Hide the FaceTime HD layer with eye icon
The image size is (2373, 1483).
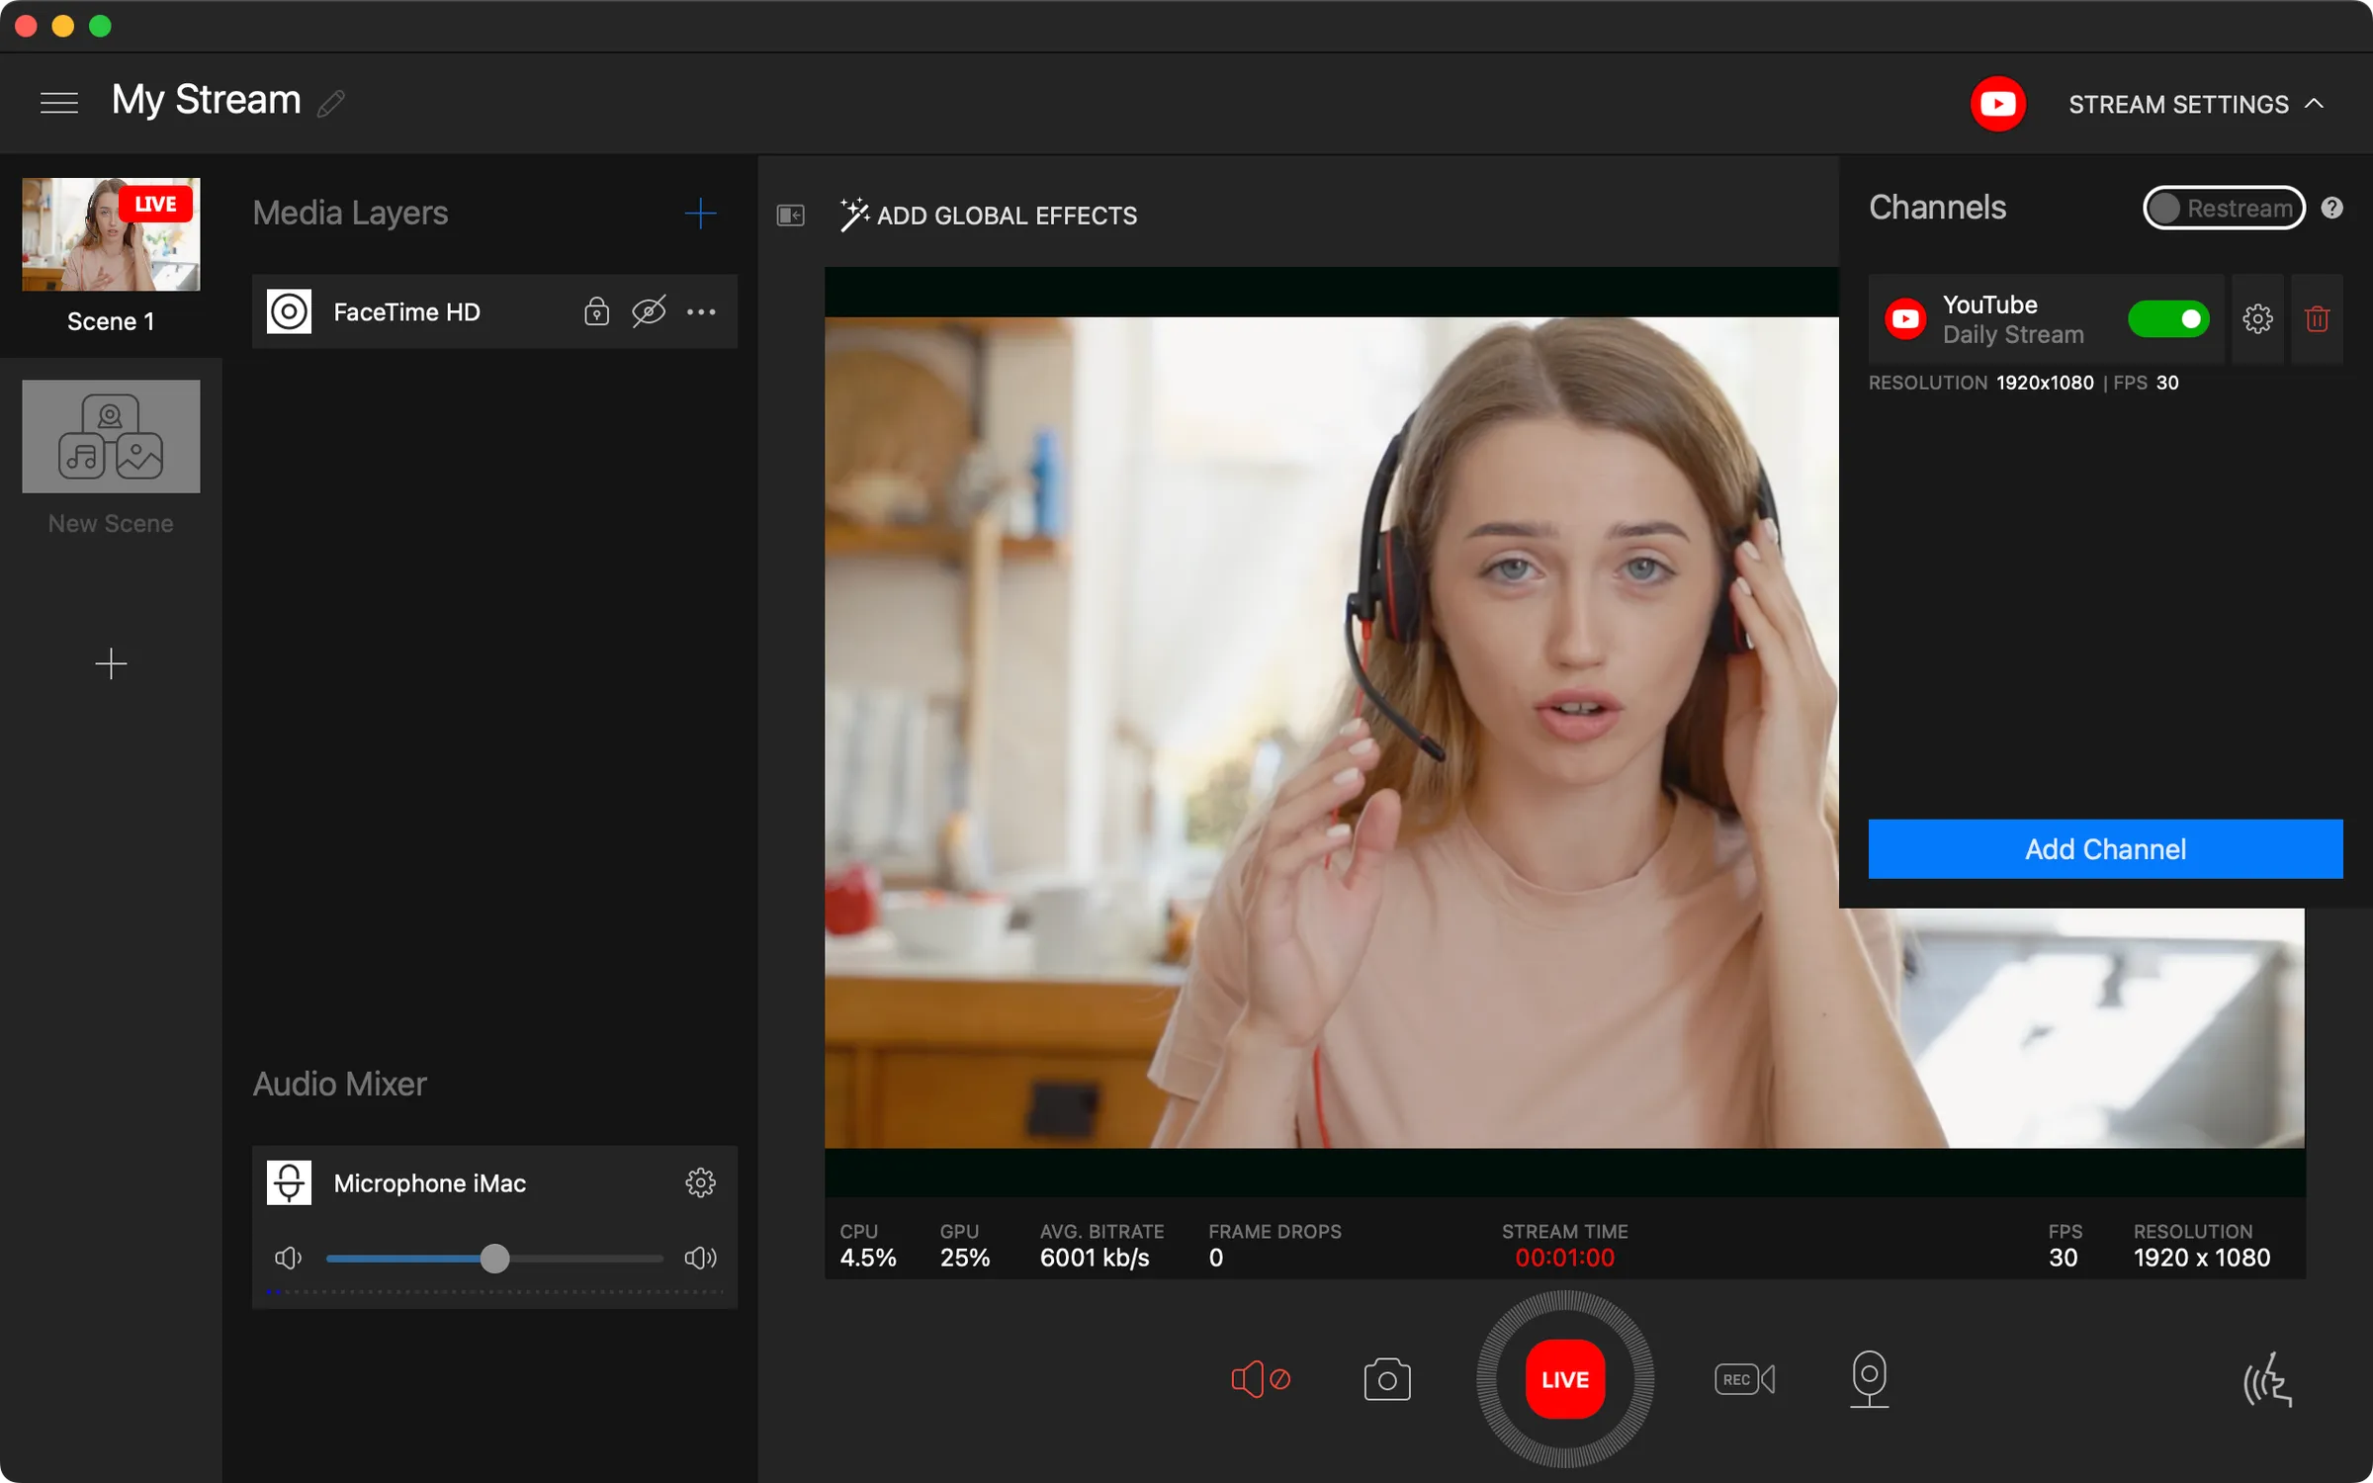click(x=649, y=311)
